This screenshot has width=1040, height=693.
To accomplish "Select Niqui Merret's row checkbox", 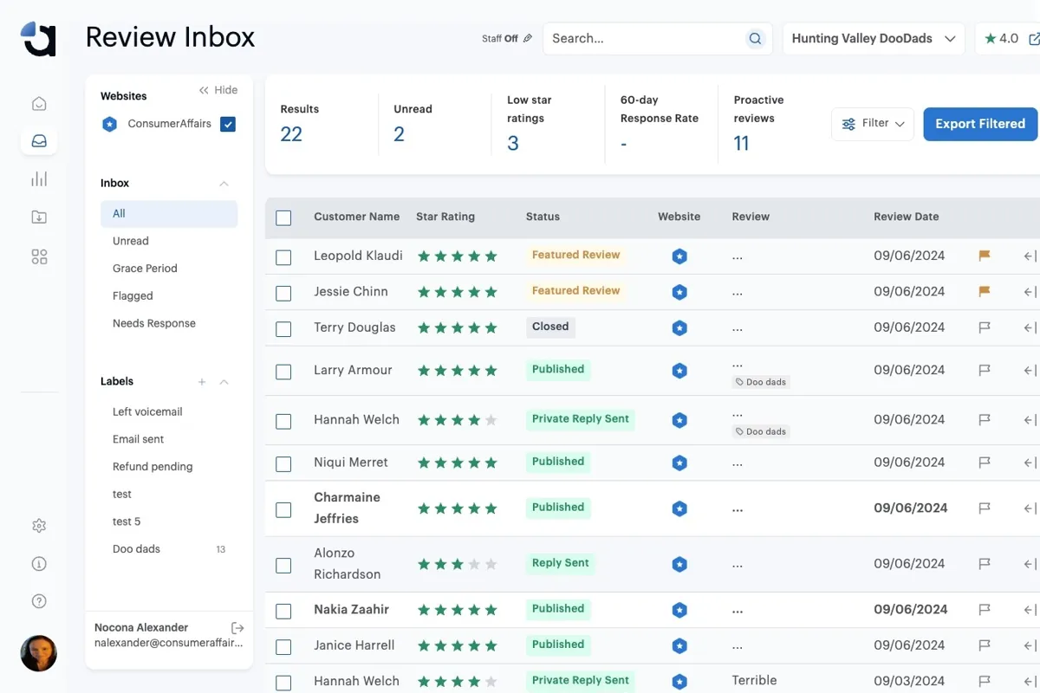I will (283, 463).
